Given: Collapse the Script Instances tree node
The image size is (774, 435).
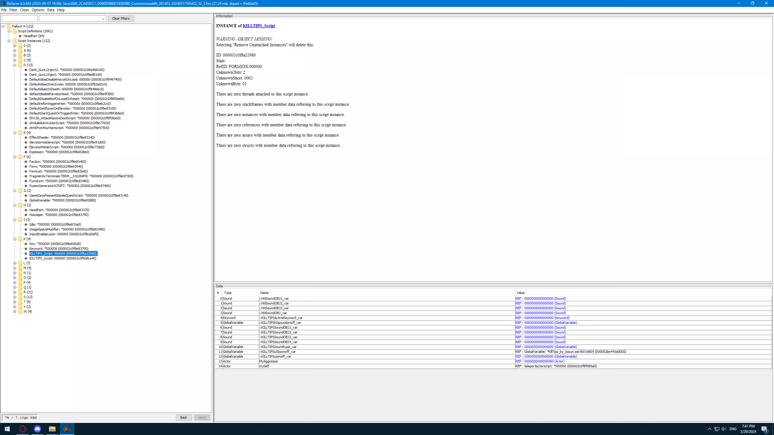Looking at the screenshot, I should 9,41.
